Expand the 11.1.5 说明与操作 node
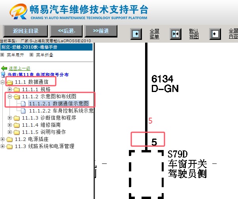 coord(9,132)
